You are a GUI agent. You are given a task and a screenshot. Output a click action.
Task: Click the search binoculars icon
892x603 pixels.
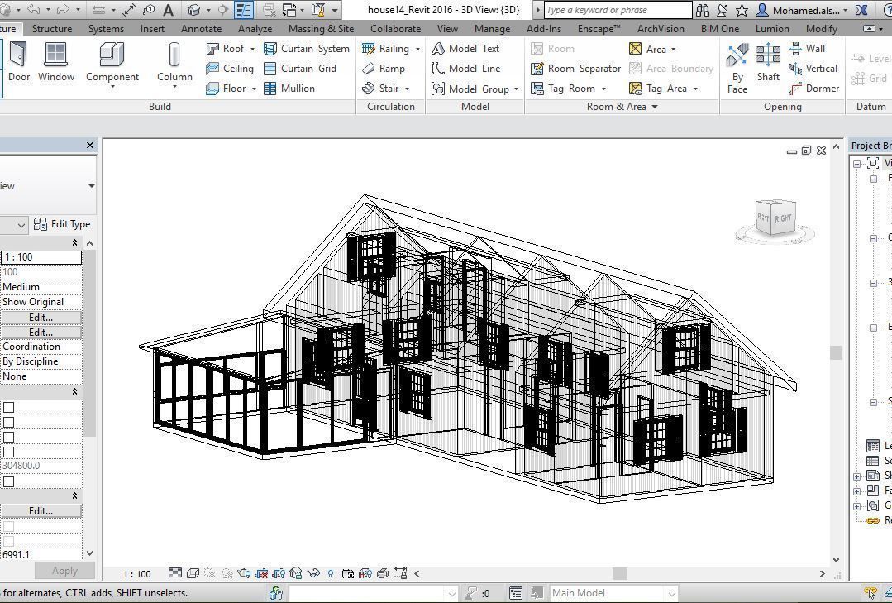click(x=703, y=10)
